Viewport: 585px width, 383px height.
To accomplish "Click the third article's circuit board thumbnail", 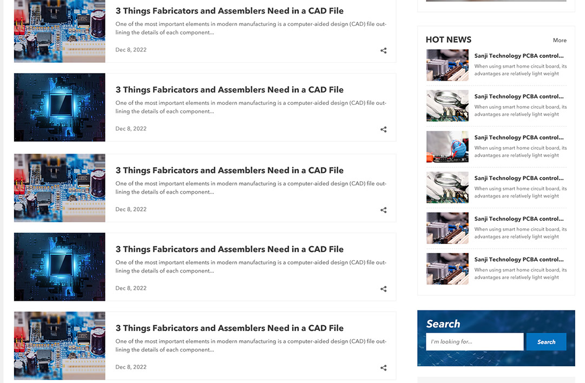I will (x=60, y=188).
